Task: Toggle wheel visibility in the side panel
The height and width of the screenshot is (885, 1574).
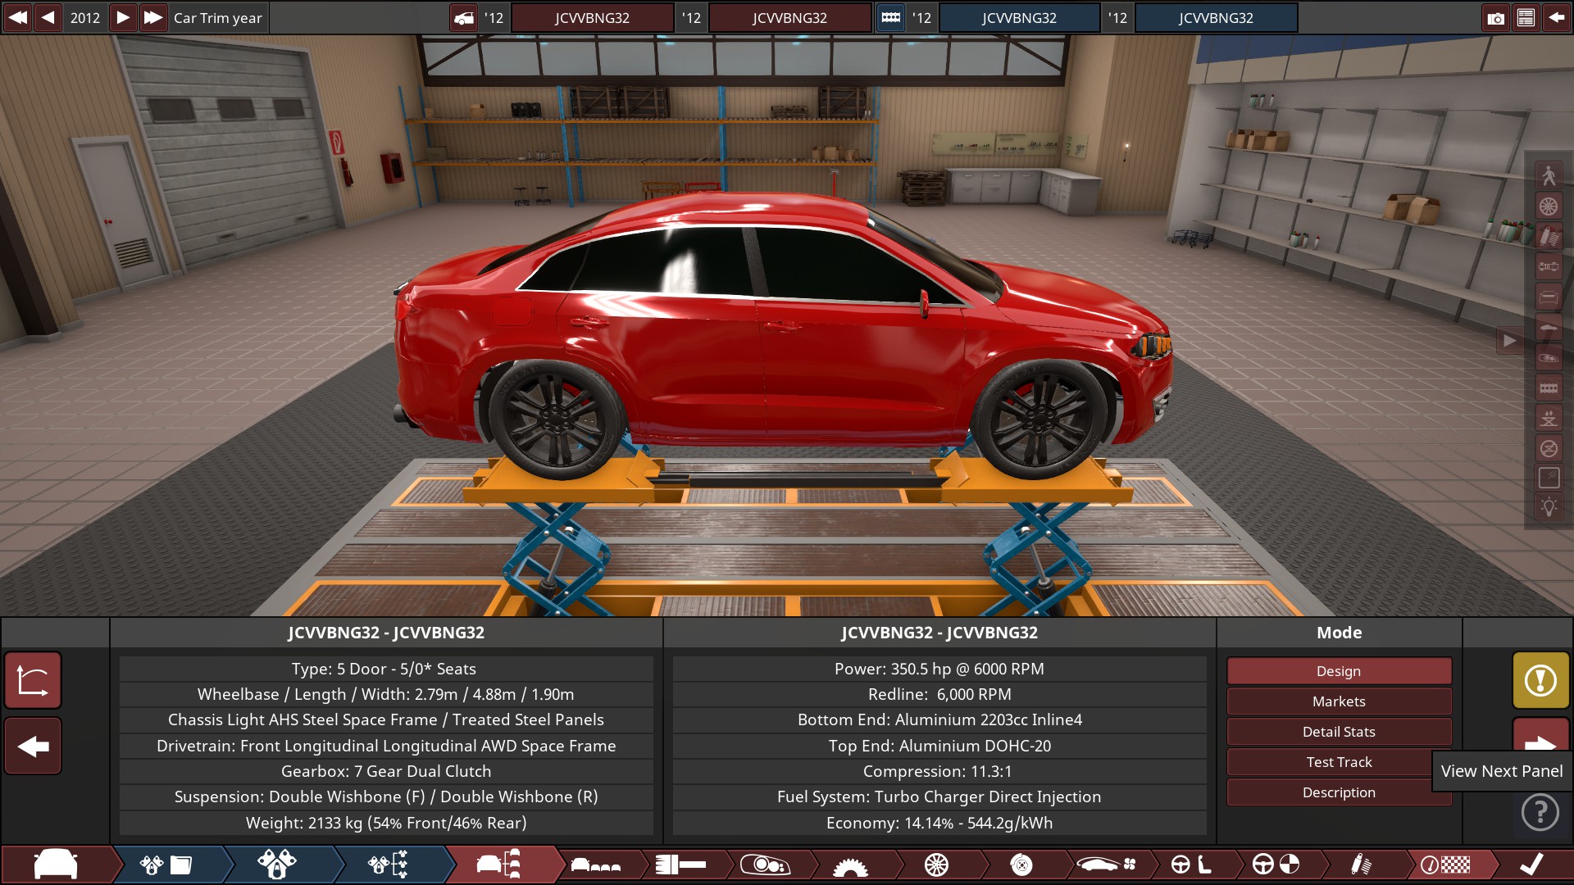Action: pyautogui.click(x=1549, y=206)
